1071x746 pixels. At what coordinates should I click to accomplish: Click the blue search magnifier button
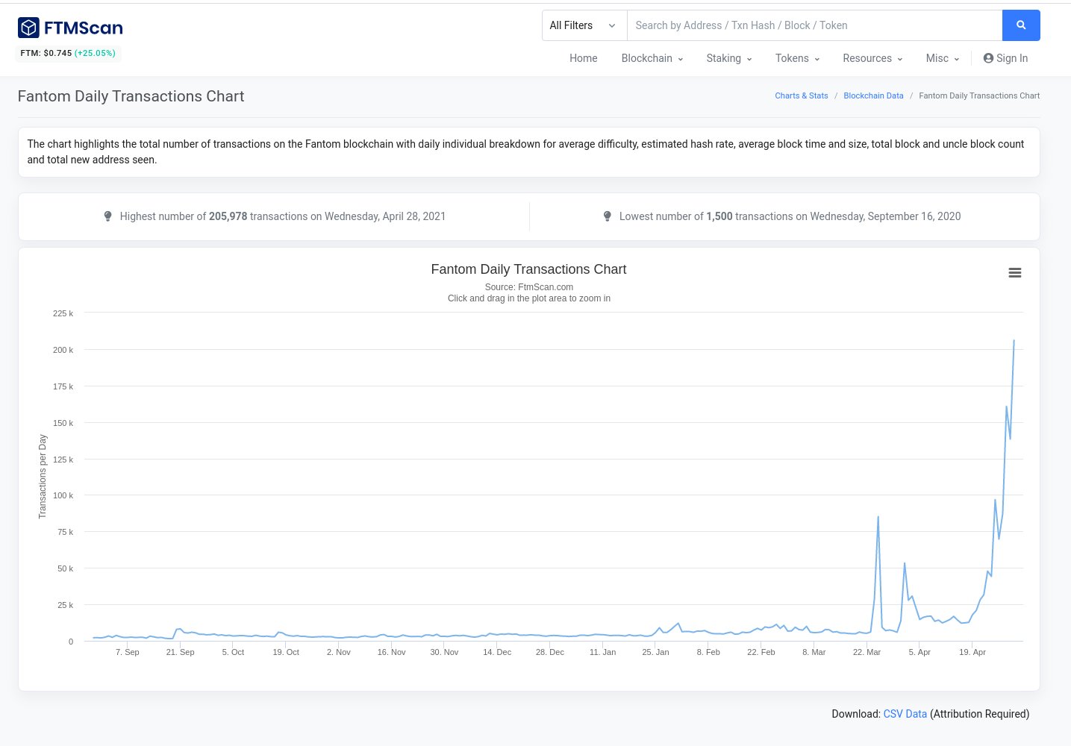coord(1021,25)
